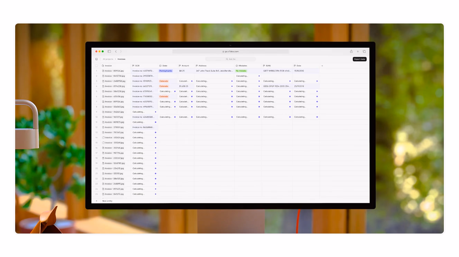Viewport: 459px width, 257px height.
Task: Click the Export data button
Action: 359,59
